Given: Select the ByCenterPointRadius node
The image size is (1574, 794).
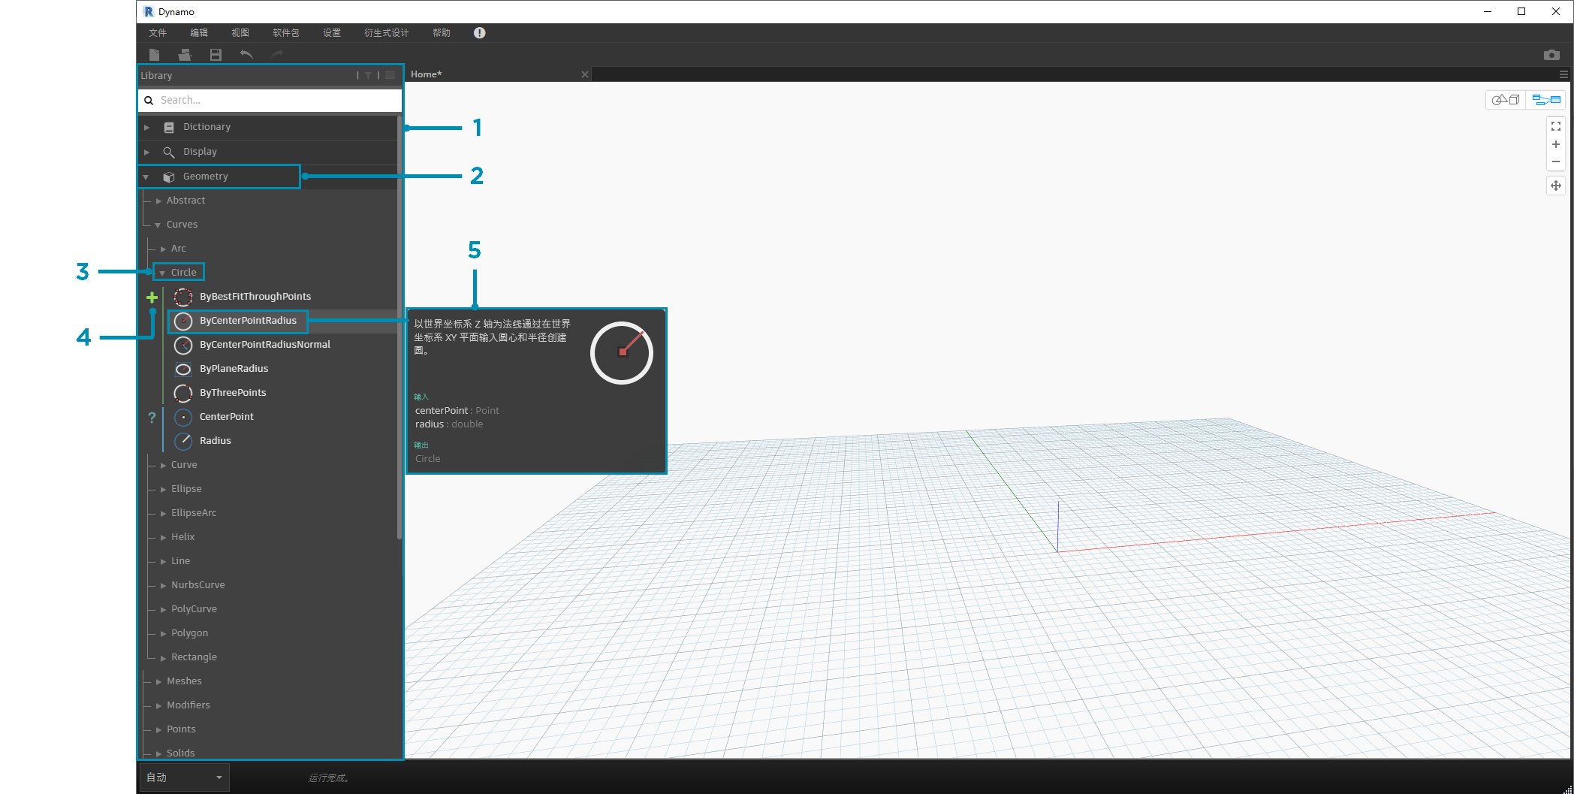Looking at the screenshot, I should coord(248,321).
